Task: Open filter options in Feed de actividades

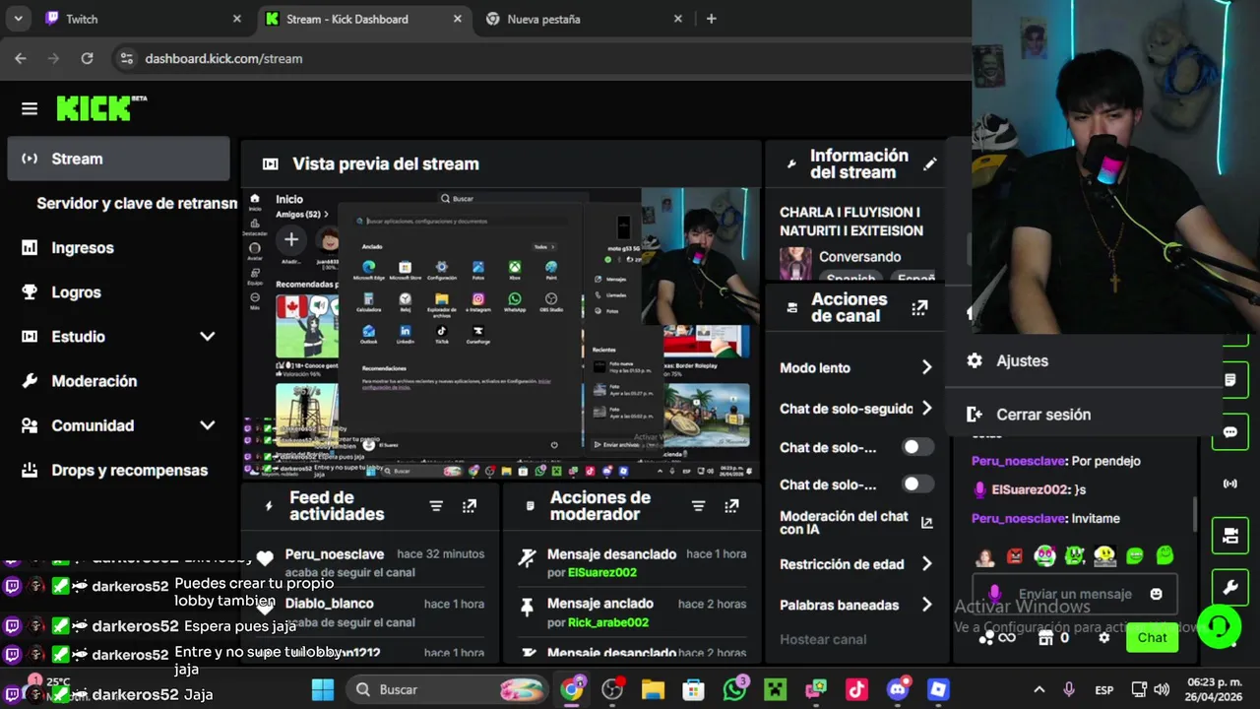Action: pyautogui.click(x=436, y=506)
